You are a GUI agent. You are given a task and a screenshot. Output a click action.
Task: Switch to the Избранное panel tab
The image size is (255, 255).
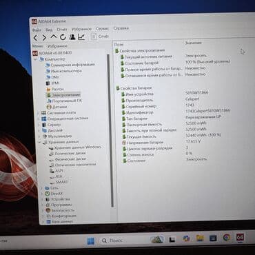(x=57, y=46)
